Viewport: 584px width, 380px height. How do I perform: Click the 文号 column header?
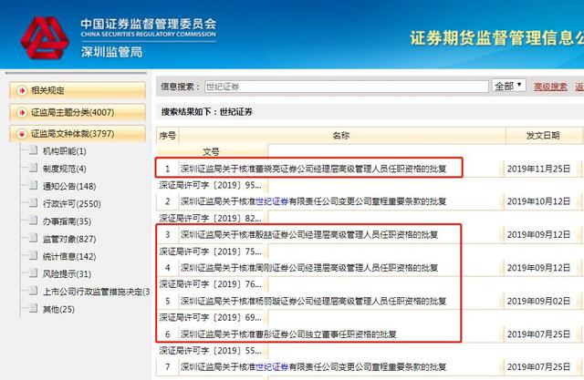click(x=211, y=151)
